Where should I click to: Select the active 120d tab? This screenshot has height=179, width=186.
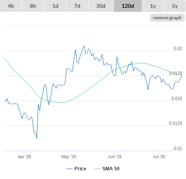[x=128, y=6]
